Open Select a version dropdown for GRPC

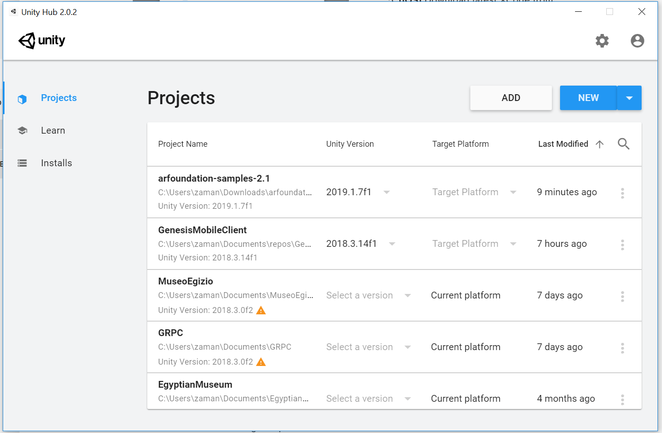pyautogui.click(x=368, y=347)
